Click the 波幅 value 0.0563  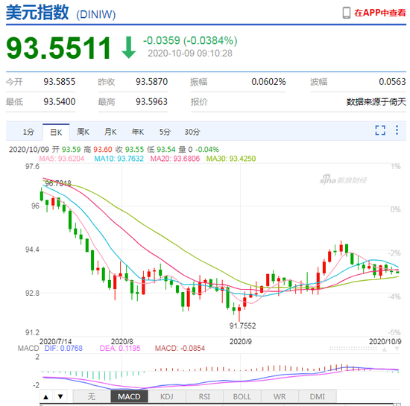click(392, 82)
